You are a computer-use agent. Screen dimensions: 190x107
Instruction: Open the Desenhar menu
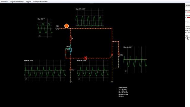[4, 2]
